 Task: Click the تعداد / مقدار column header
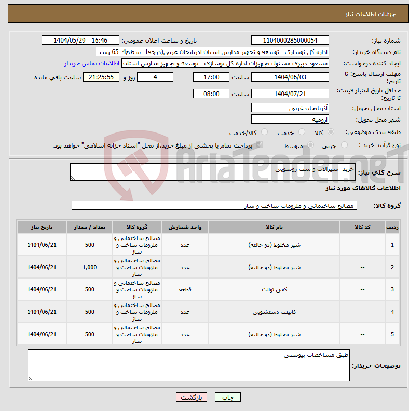click(90, 227)
